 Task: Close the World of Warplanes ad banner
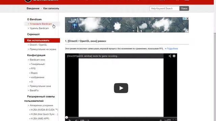(187, 18)
